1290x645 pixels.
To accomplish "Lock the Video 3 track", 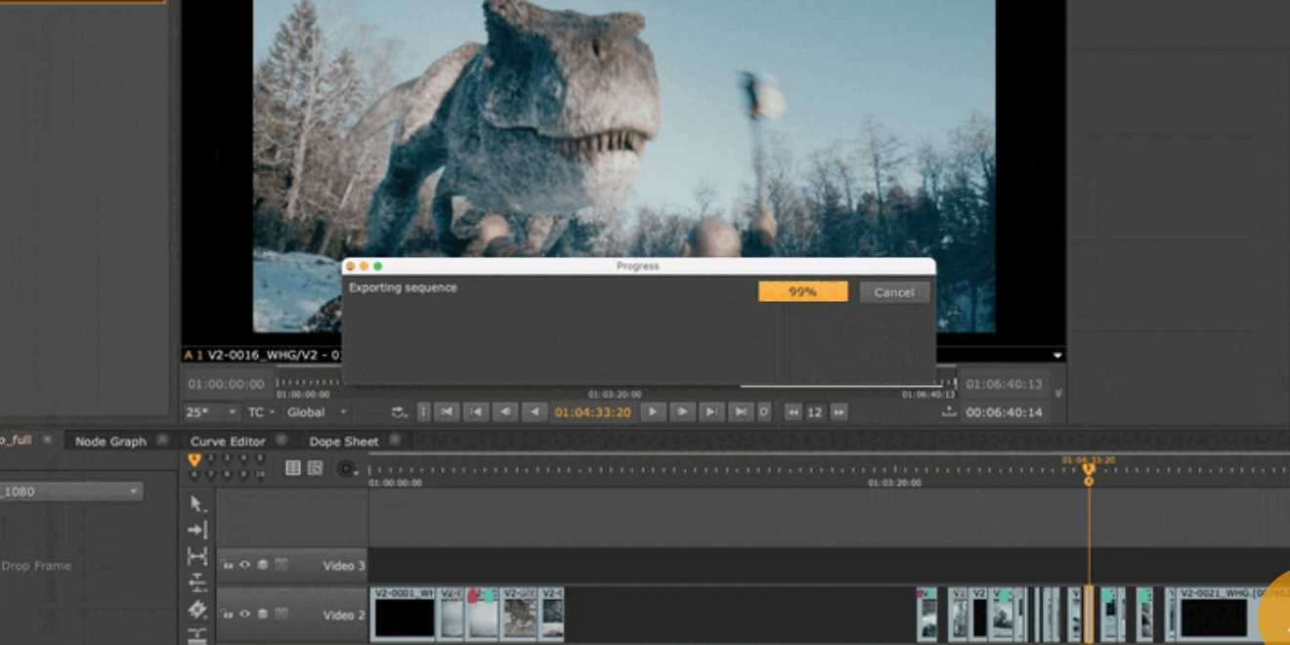I will [227, 565].
